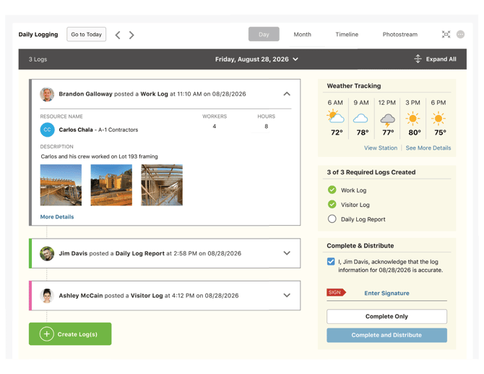Open the first framing photo thumbnail
This screenshot has width=484, height=374.
(61, 185)
